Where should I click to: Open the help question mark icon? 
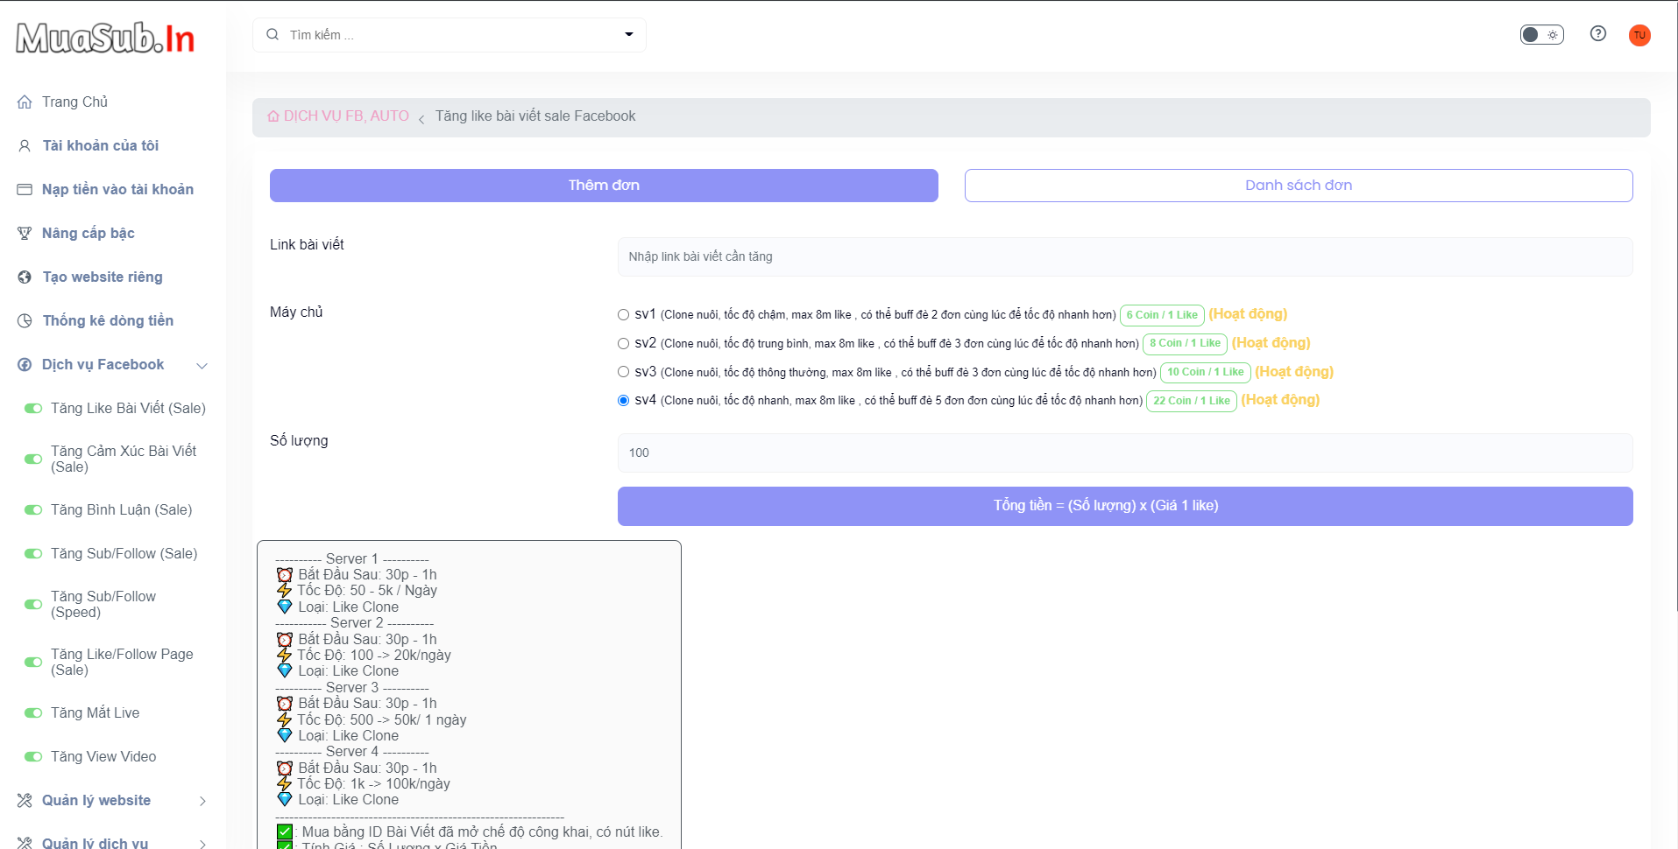pyautogui.click(x=1598, y=33)
